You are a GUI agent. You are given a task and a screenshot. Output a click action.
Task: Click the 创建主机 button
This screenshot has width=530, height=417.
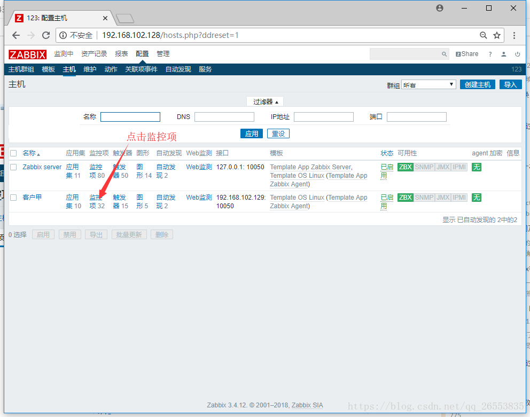pyautogui.click(x=477, y=85)
